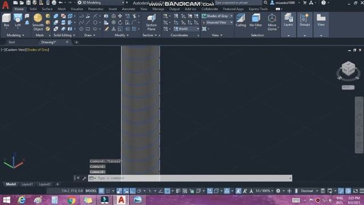The height and width of the screenshot is (205, 364).
Task: Open the Mesh ribbon tab
Action: [61, 9]
